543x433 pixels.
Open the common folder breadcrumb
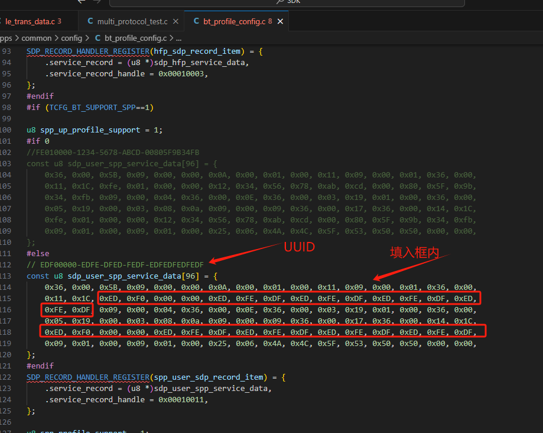37,38
